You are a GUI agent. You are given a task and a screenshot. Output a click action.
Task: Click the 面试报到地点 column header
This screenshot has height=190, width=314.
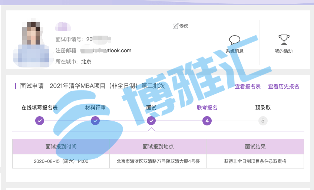pyautogui.click(x=158, y=147)
